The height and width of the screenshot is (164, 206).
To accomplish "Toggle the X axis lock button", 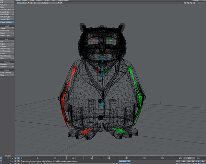I will (1, 158).
